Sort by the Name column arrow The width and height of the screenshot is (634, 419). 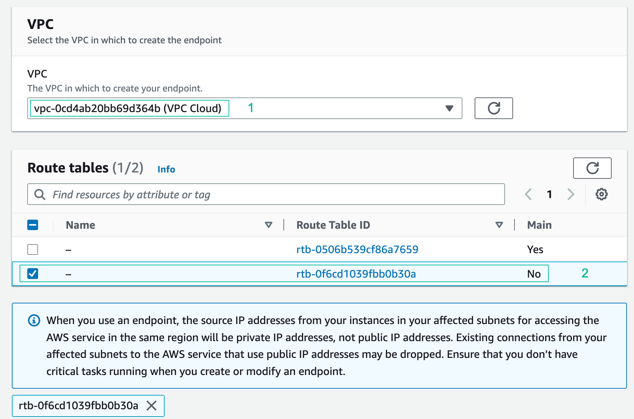point(268,225)
